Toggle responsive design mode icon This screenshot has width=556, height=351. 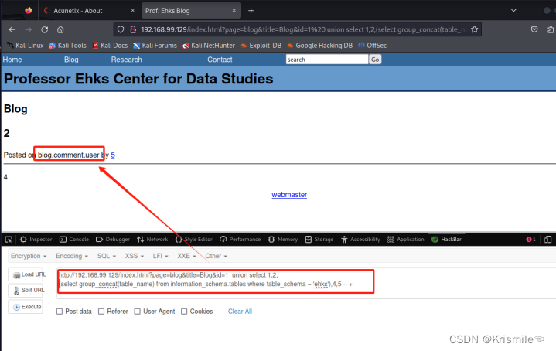(x=547, y=240)
